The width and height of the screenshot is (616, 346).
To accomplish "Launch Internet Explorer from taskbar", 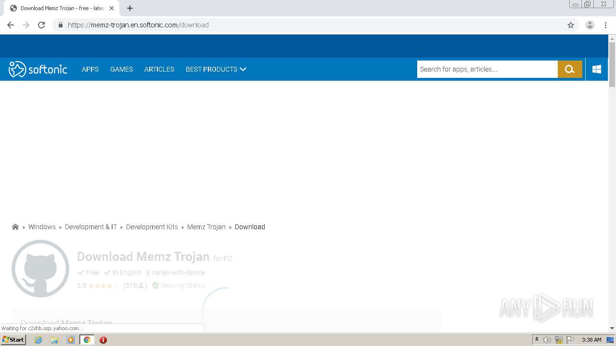I will tap(38, 340).
